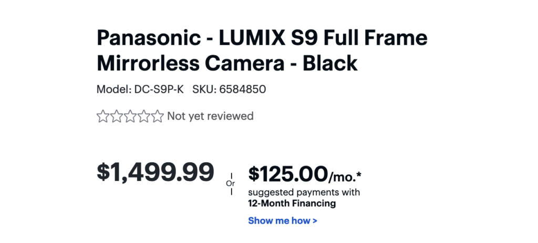Viewport: 538px width, 243px height.
Task: Click the "Or" divider between prices
Action: (231, 183)
